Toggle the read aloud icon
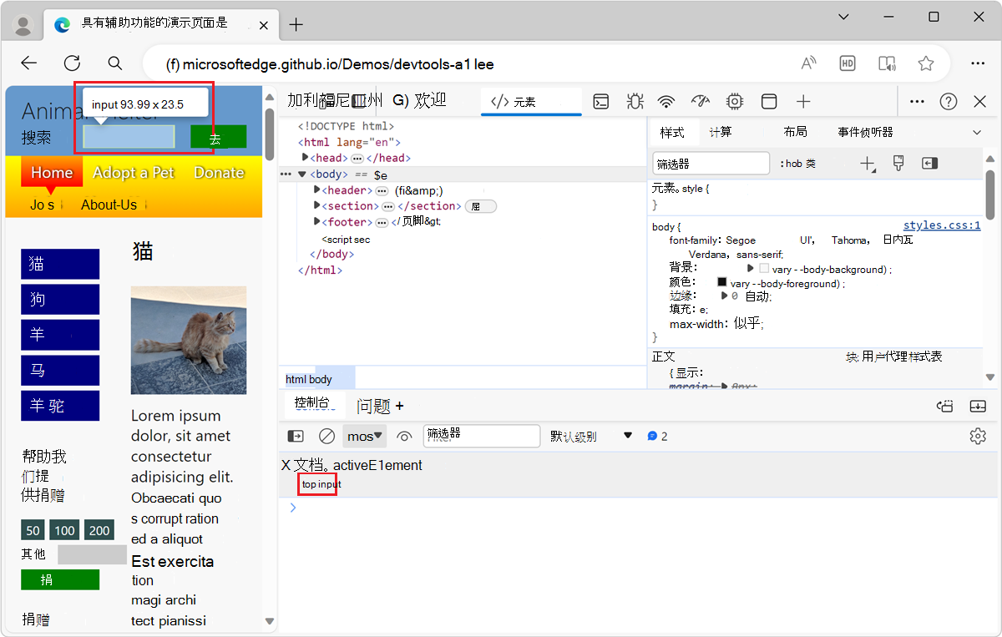The image size is (1002, 637). click(x=809, y=63)
